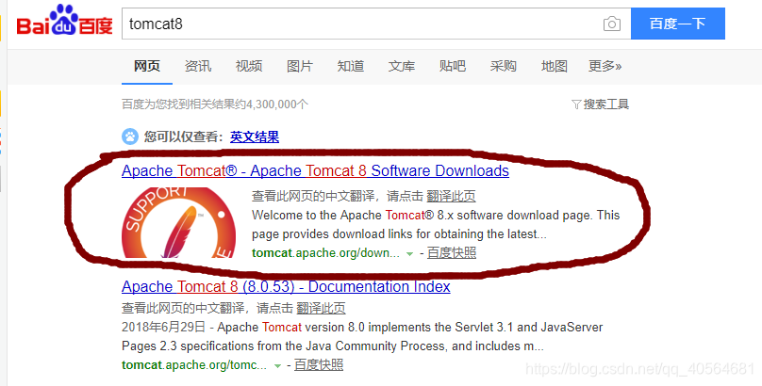Image resolution: width=762 pixels, height=386 pixels.
Task: Expand arrow next to tomcat.apache.org/tomc...
Action: 277,365
